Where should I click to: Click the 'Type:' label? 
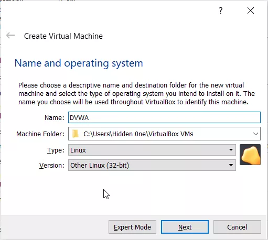56,150
